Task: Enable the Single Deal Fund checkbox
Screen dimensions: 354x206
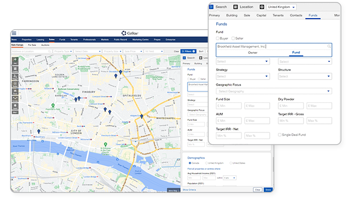Action: point(280,135)
